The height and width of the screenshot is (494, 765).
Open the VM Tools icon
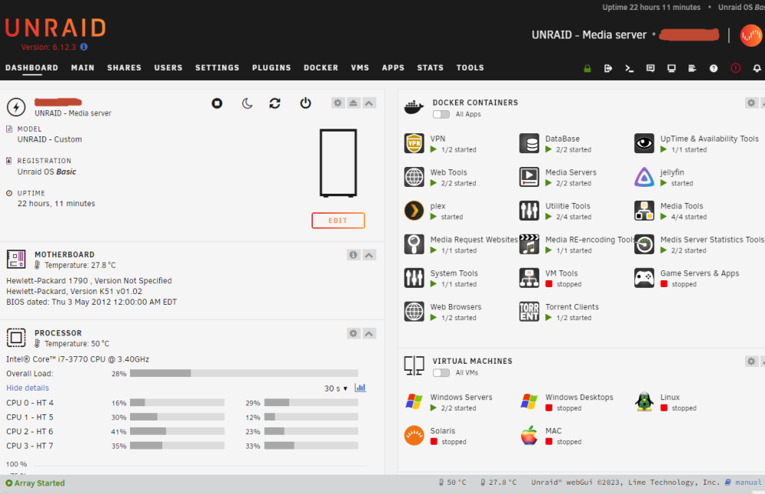[529, 278]
